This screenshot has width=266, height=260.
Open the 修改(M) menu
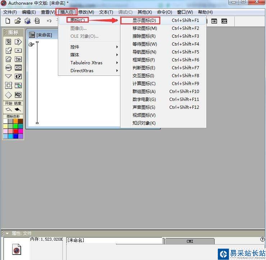tap(86, 12)
